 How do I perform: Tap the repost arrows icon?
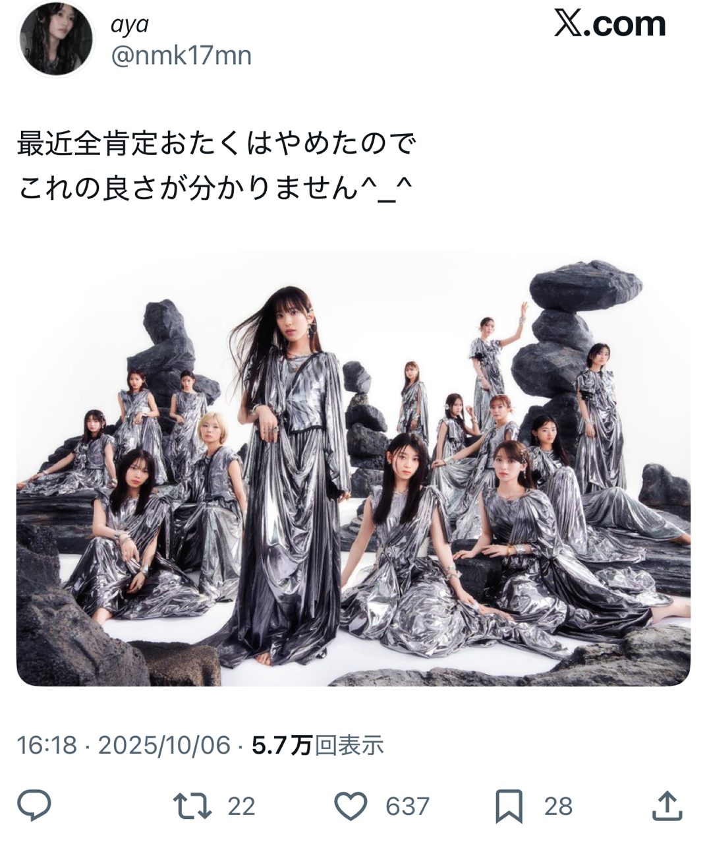[192, 806]
